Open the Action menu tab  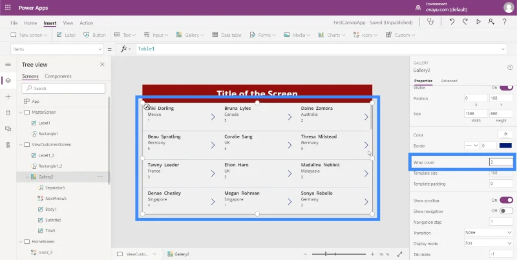point(87,23)
